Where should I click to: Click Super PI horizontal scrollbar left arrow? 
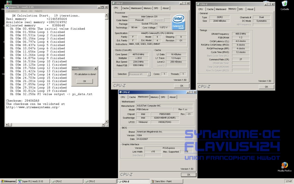[x=7, y=124]
